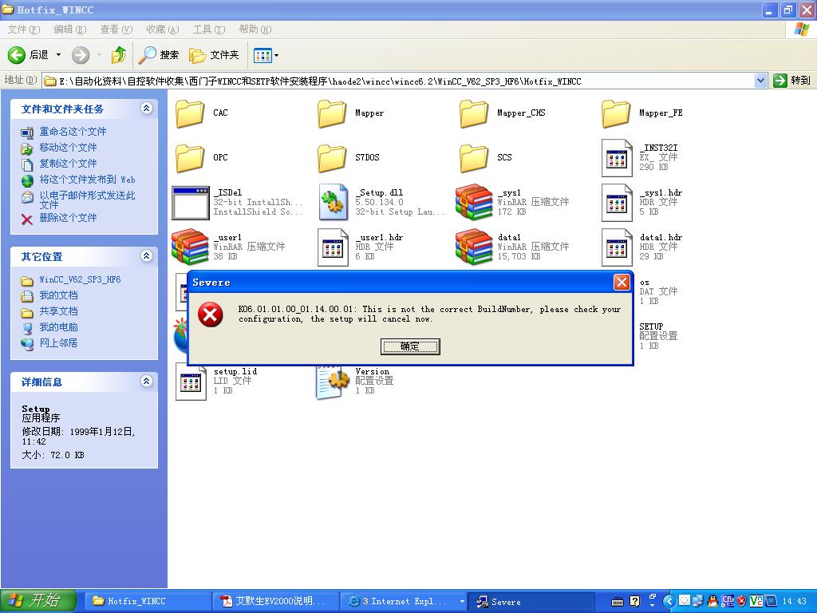Click the _ISDel InstallShield application icon

click(x=190, y=203)
